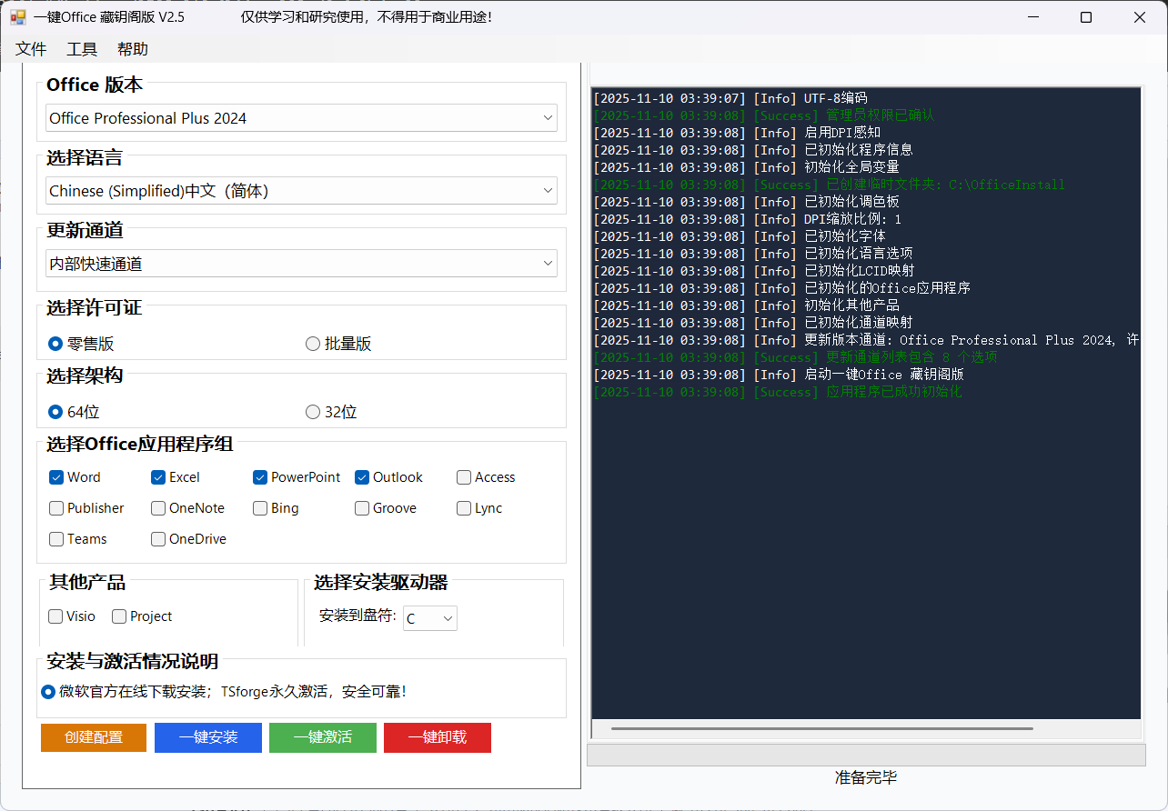Click the app icon in the title bar
1168x811 pixels.
point(18,17)
